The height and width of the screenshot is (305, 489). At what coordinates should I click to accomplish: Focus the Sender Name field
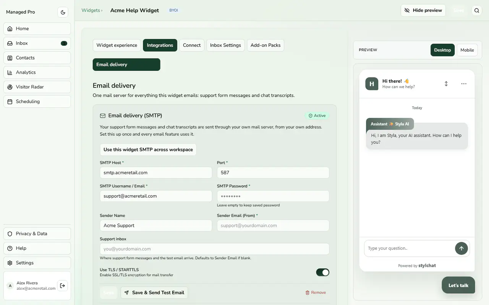156,225
